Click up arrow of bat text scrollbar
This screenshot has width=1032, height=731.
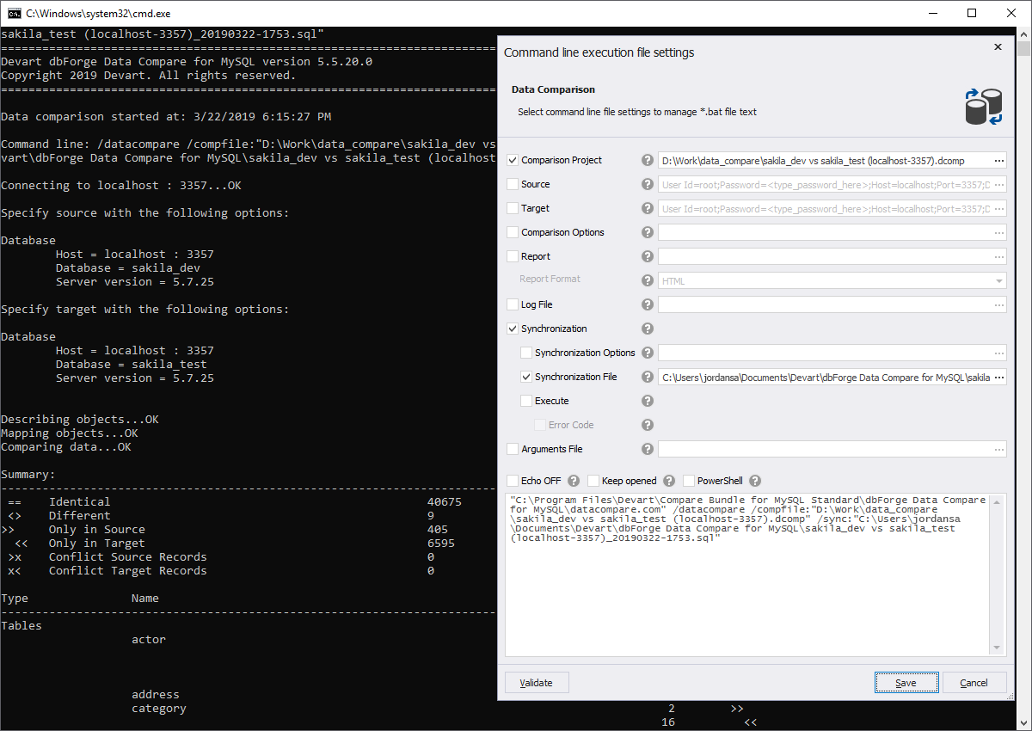998,501
